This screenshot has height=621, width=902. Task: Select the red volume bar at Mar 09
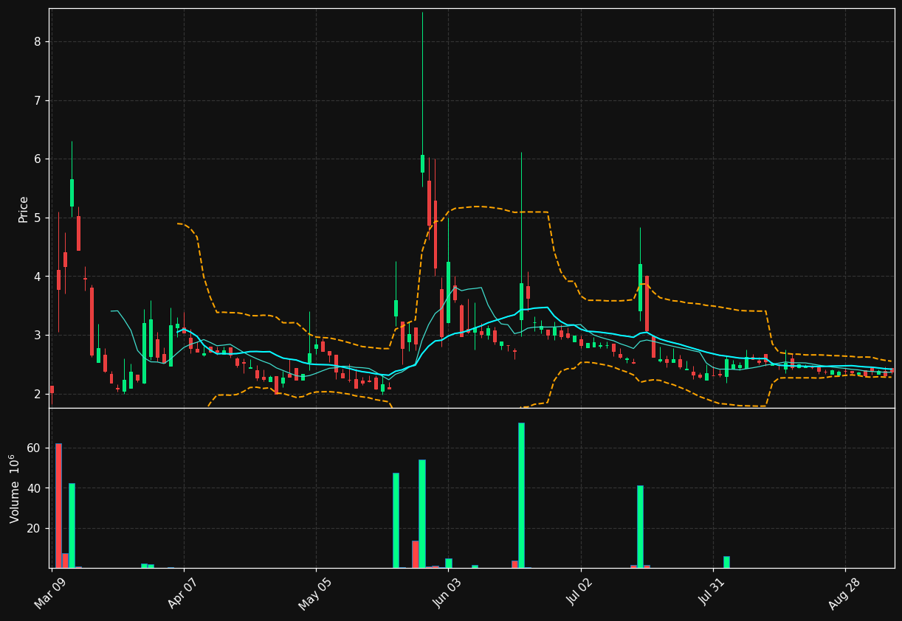[x=58, y=506]
